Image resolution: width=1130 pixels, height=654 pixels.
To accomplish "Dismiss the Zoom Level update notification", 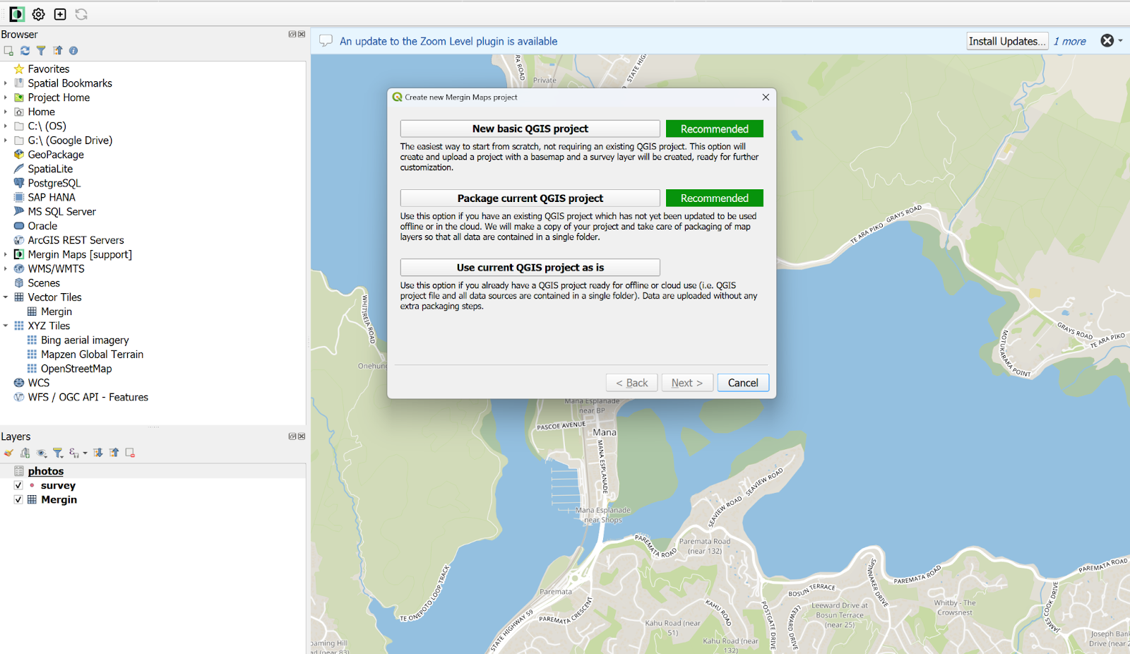I will 1107,41.
